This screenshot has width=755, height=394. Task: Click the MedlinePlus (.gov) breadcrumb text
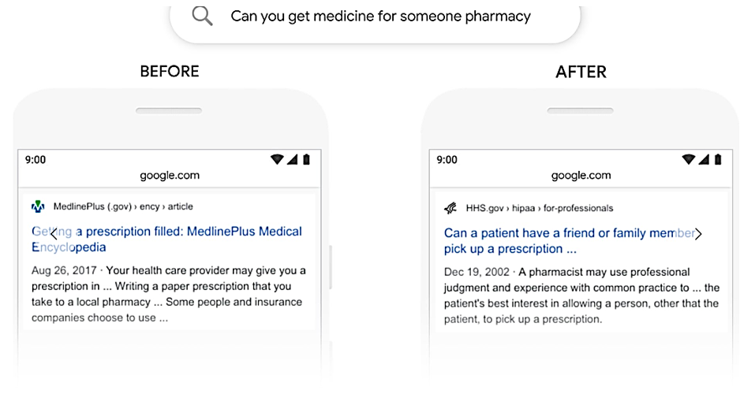(92, 206)
